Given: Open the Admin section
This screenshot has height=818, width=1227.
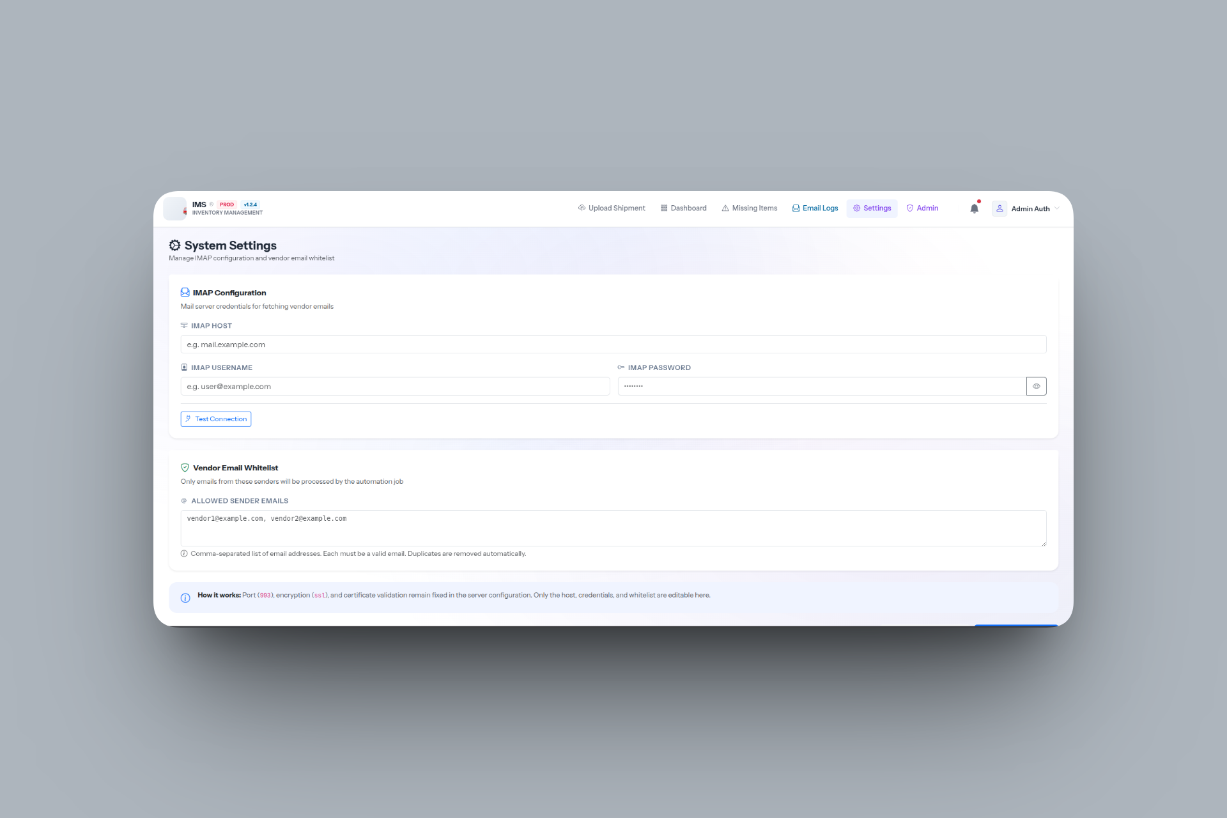Looking at the screenshot, I should (922, 208).
